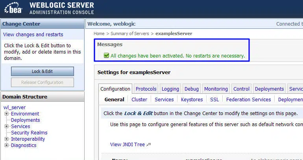Click the Release Configuration button
The image size is (303, 160).
(x=42, y=82)
